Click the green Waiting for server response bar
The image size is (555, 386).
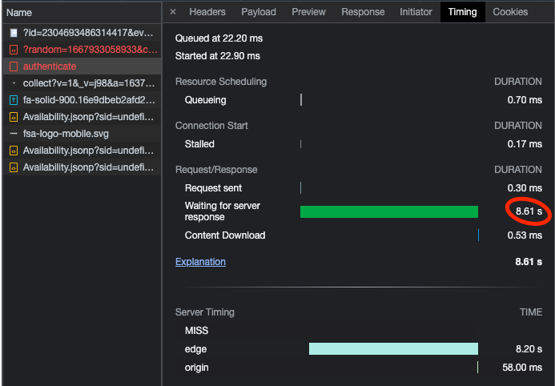[x=389, y=212]
